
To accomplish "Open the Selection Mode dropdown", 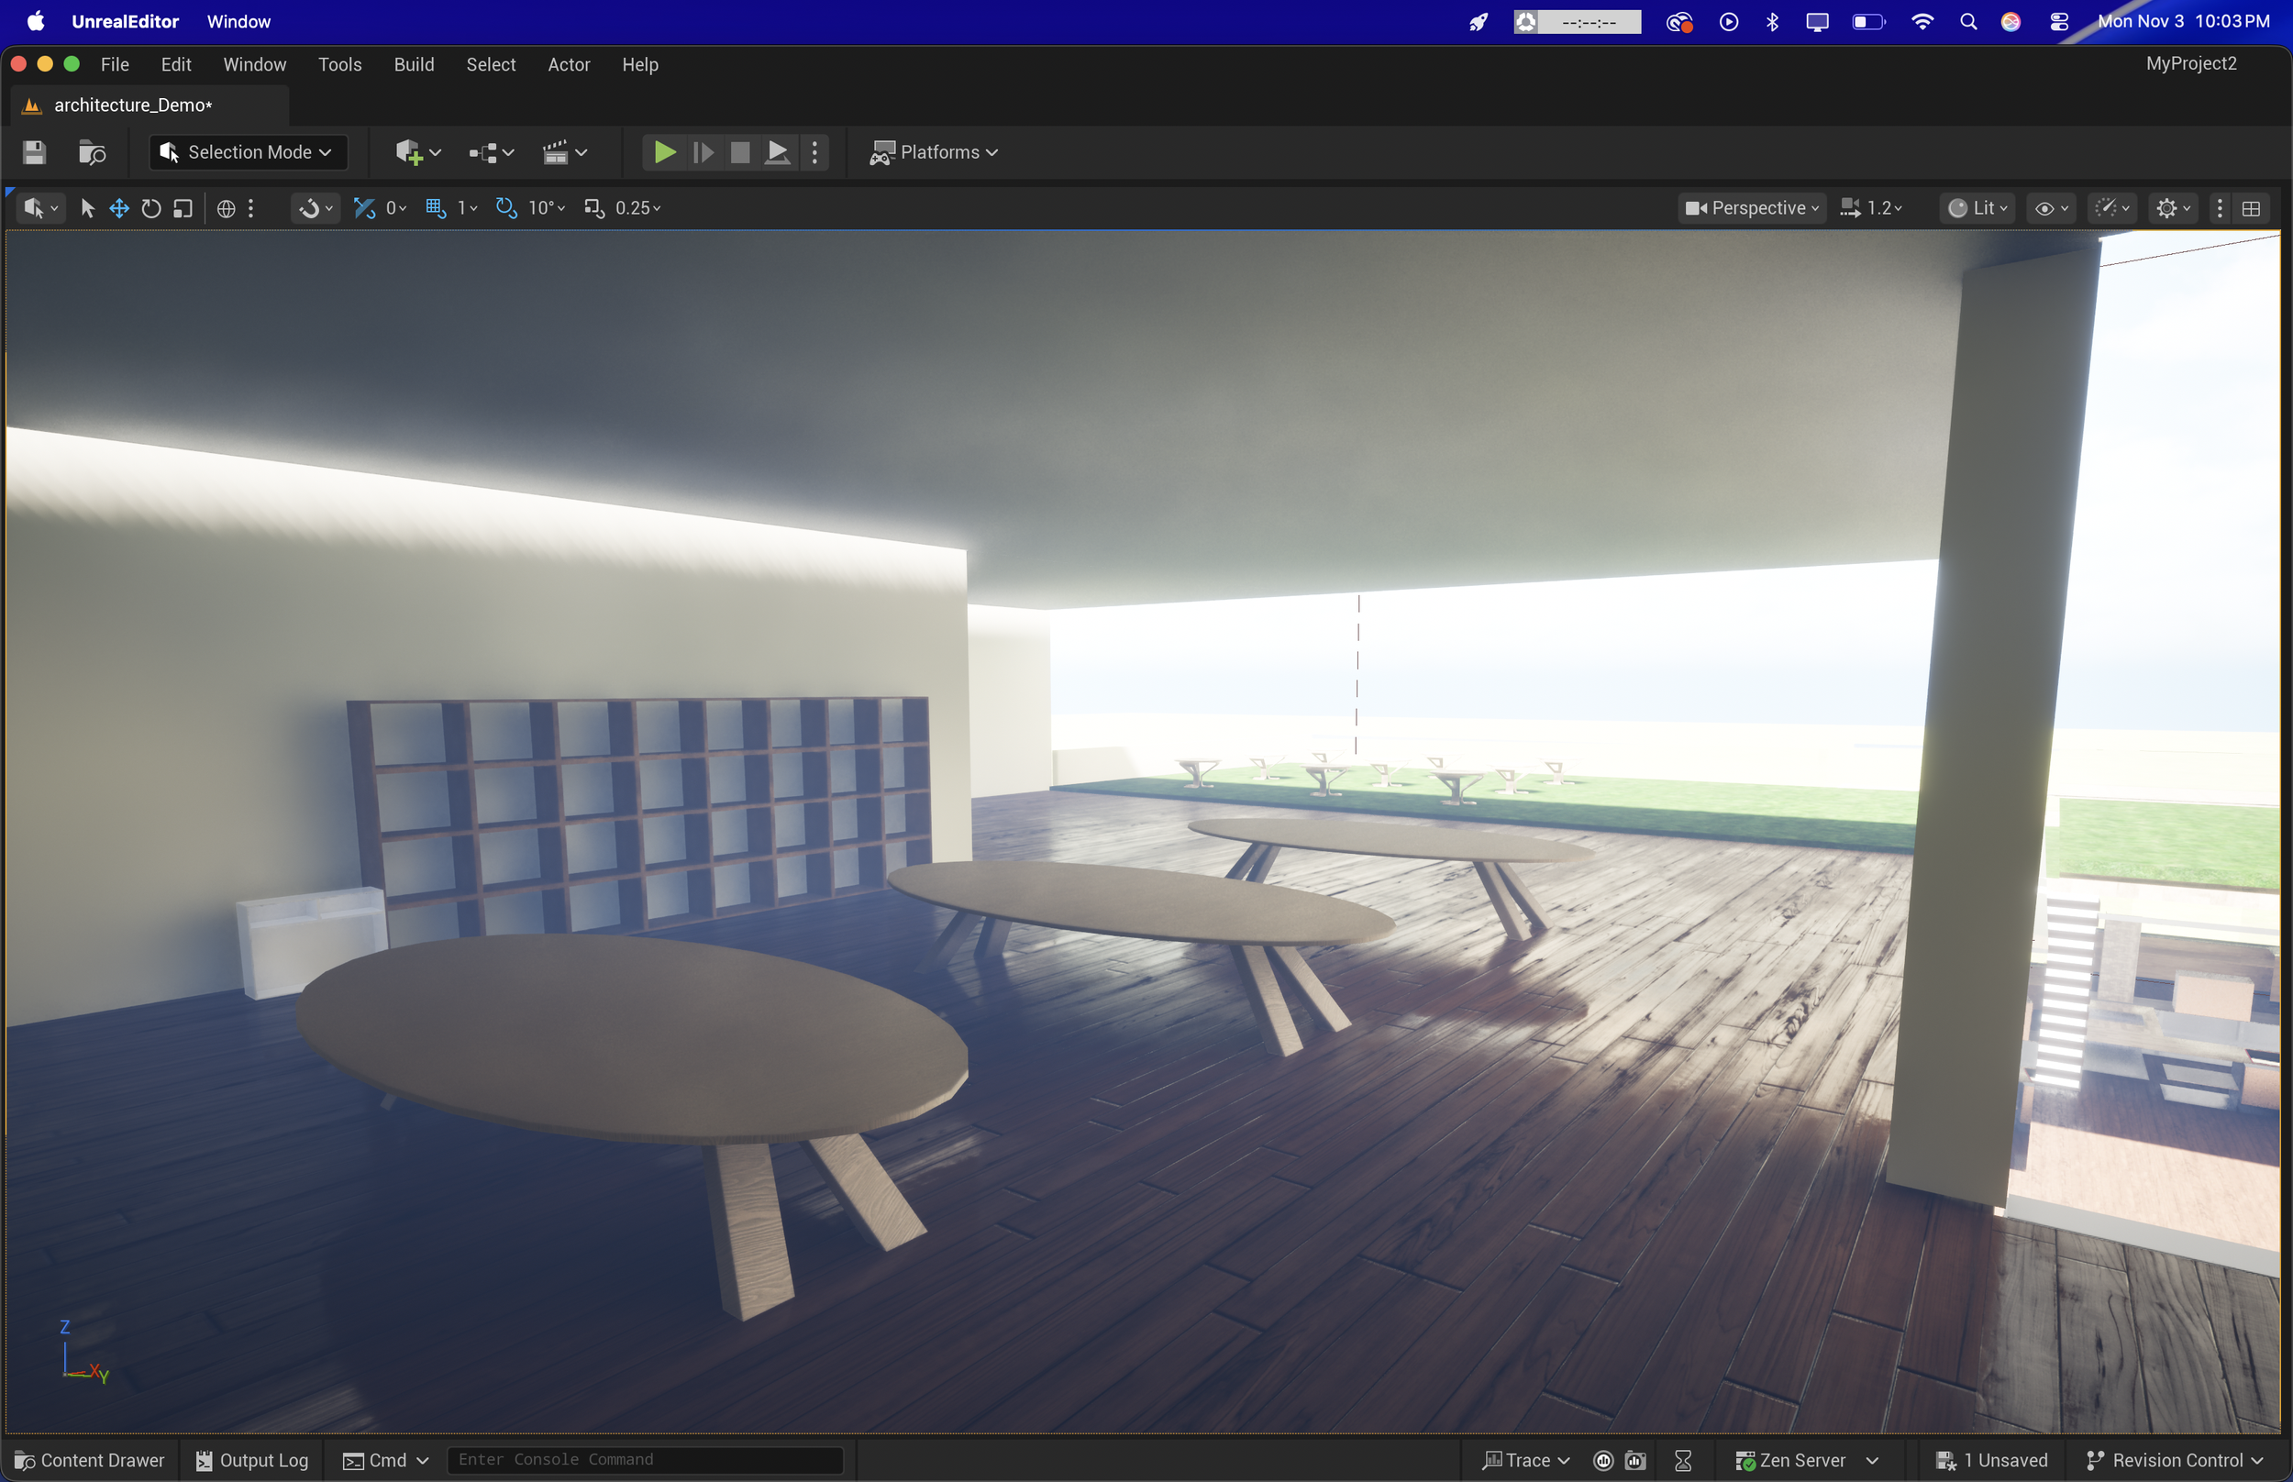I will 248,152.
